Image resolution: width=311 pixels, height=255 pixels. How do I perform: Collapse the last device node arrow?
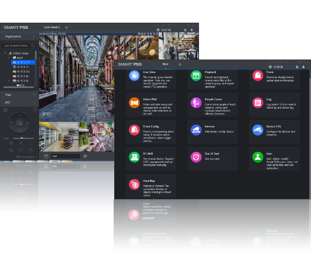(x=9, y=80)
